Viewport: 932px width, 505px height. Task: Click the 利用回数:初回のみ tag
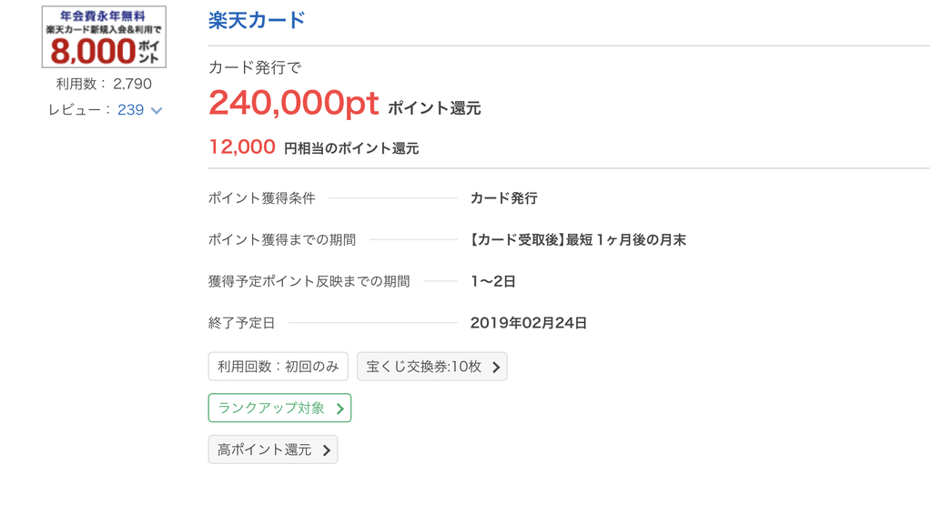(x=279, y=367)
